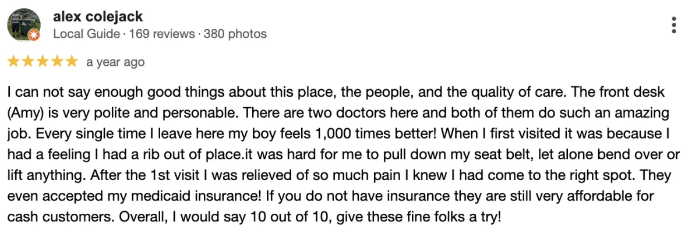Open the three-dot more options menu
This screenshot has height=233, width=699.
click(674, 25)
